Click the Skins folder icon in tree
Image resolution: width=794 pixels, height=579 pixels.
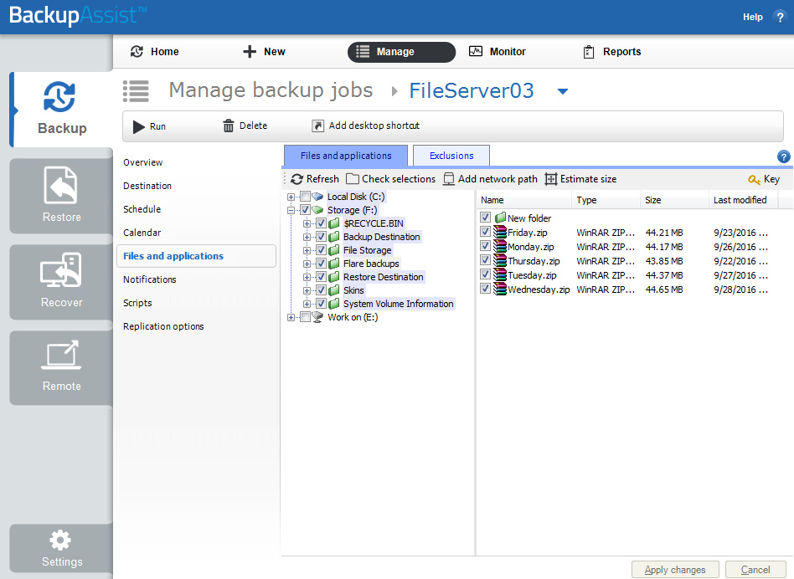[x=333, y=290]
